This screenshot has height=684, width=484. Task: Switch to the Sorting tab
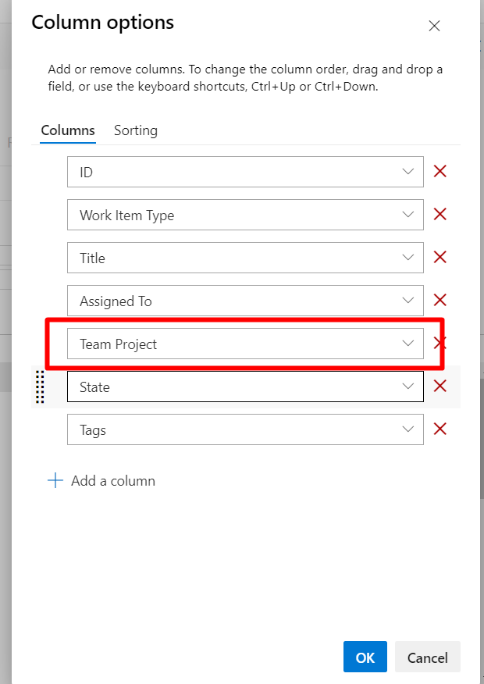click(x=135, y=130)
